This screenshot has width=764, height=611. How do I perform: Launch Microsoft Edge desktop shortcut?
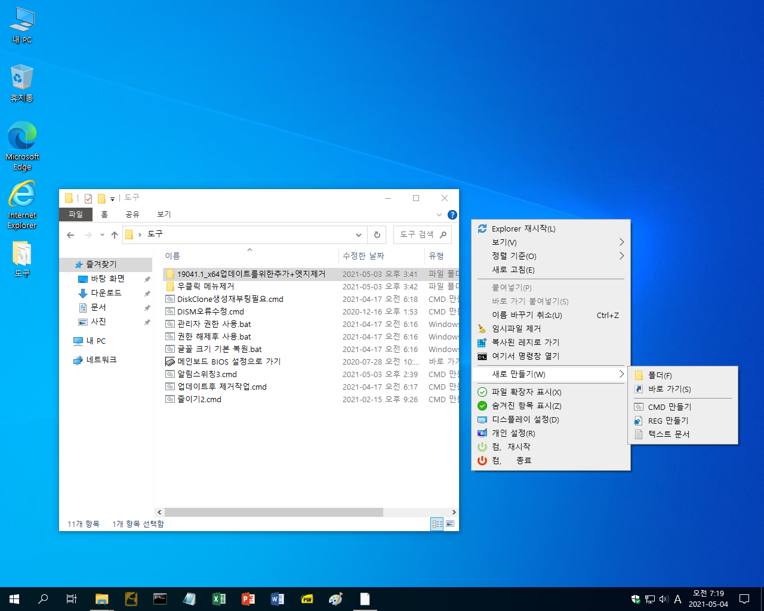point(22,146)
